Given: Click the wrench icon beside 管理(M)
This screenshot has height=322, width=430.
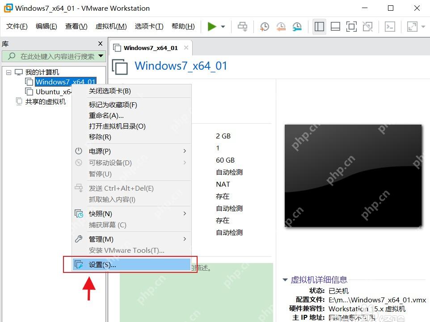Looking at the screenshot, I should [x=79, y=239].
